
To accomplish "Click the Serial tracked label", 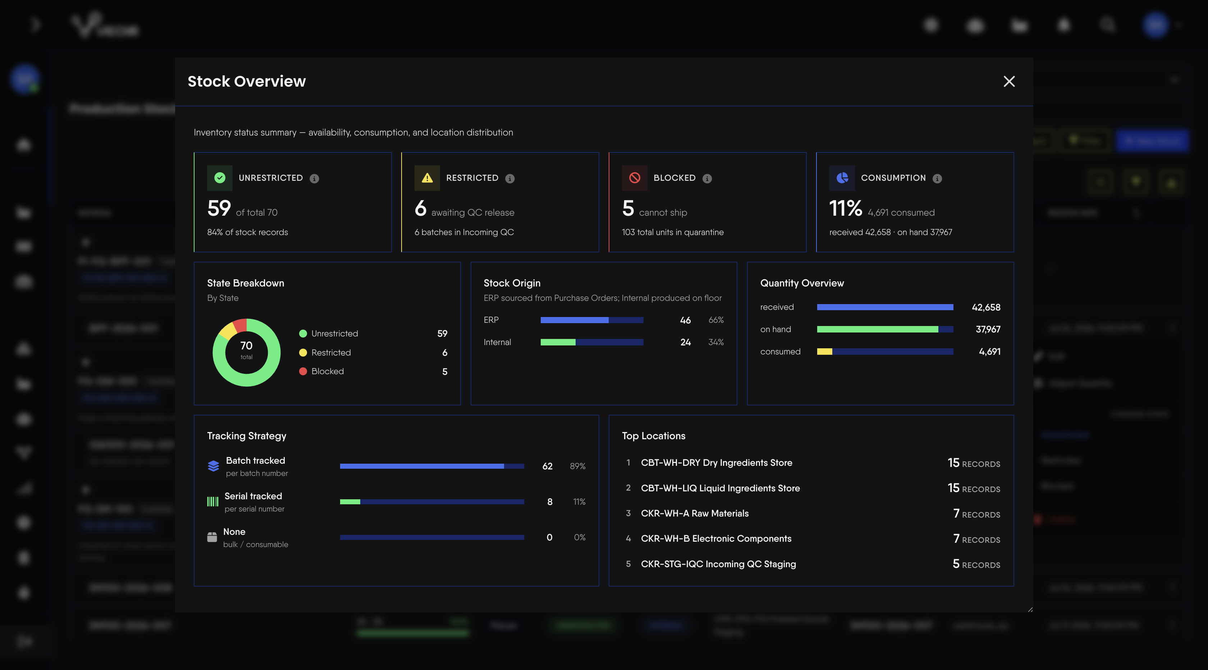I will (x=253, y=496).
